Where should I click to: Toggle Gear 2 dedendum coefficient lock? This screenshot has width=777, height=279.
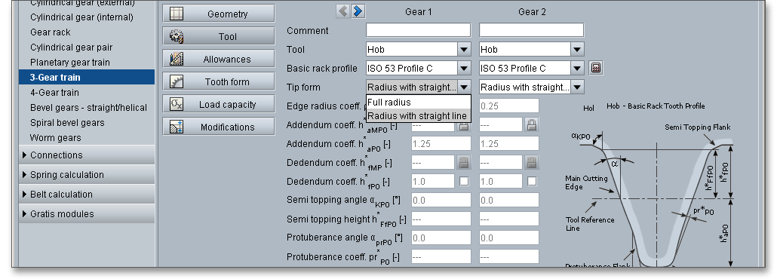(x=532, y=162)
